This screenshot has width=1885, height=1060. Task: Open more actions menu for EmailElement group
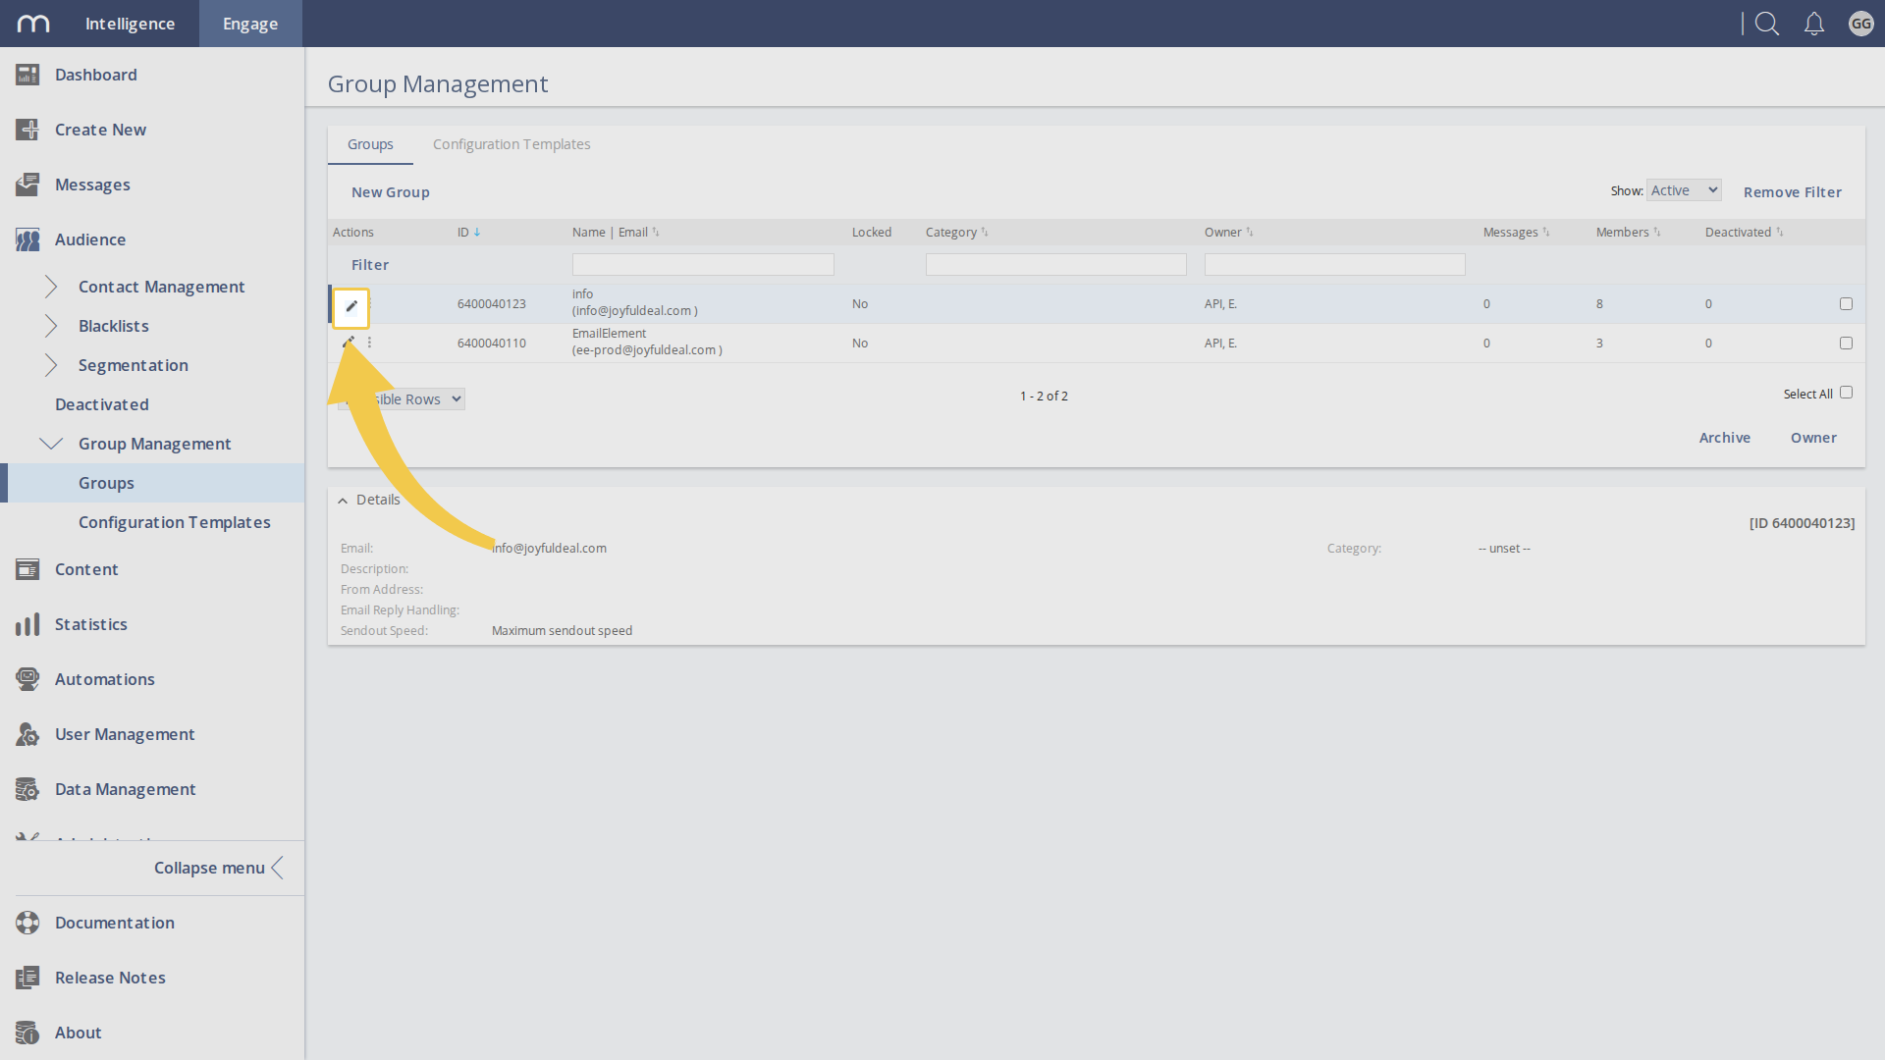(x=369, y=343)
